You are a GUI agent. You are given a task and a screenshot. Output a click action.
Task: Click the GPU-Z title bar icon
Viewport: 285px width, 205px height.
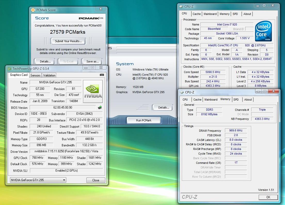10,69
